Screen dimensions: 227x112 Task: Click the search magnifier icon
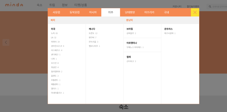pos(210,7)
